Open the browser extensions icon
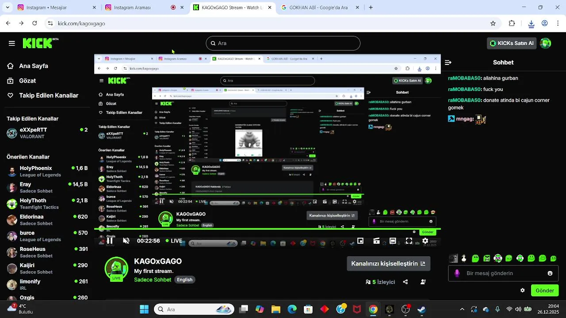Screen dimensions: 566x318 click(x=512, y=23)
